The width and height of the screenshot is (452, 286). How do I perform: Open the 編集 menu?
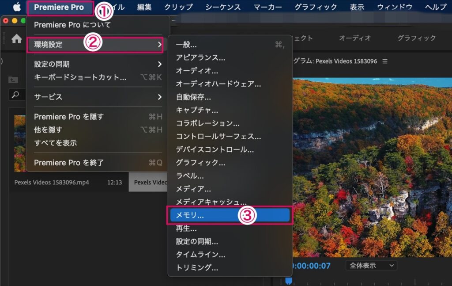coord(144,7)
